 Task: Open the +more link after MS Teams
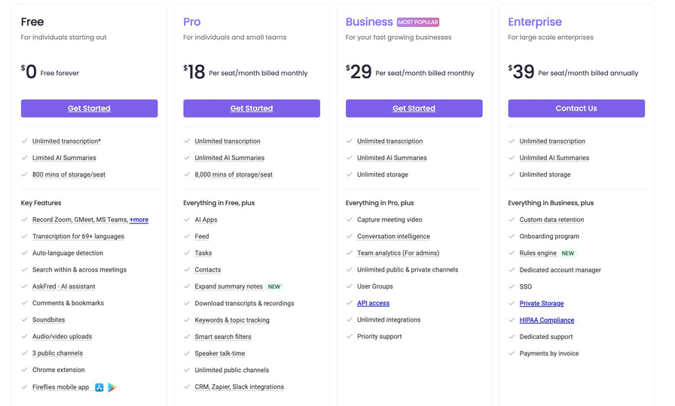tap(139, 220)
